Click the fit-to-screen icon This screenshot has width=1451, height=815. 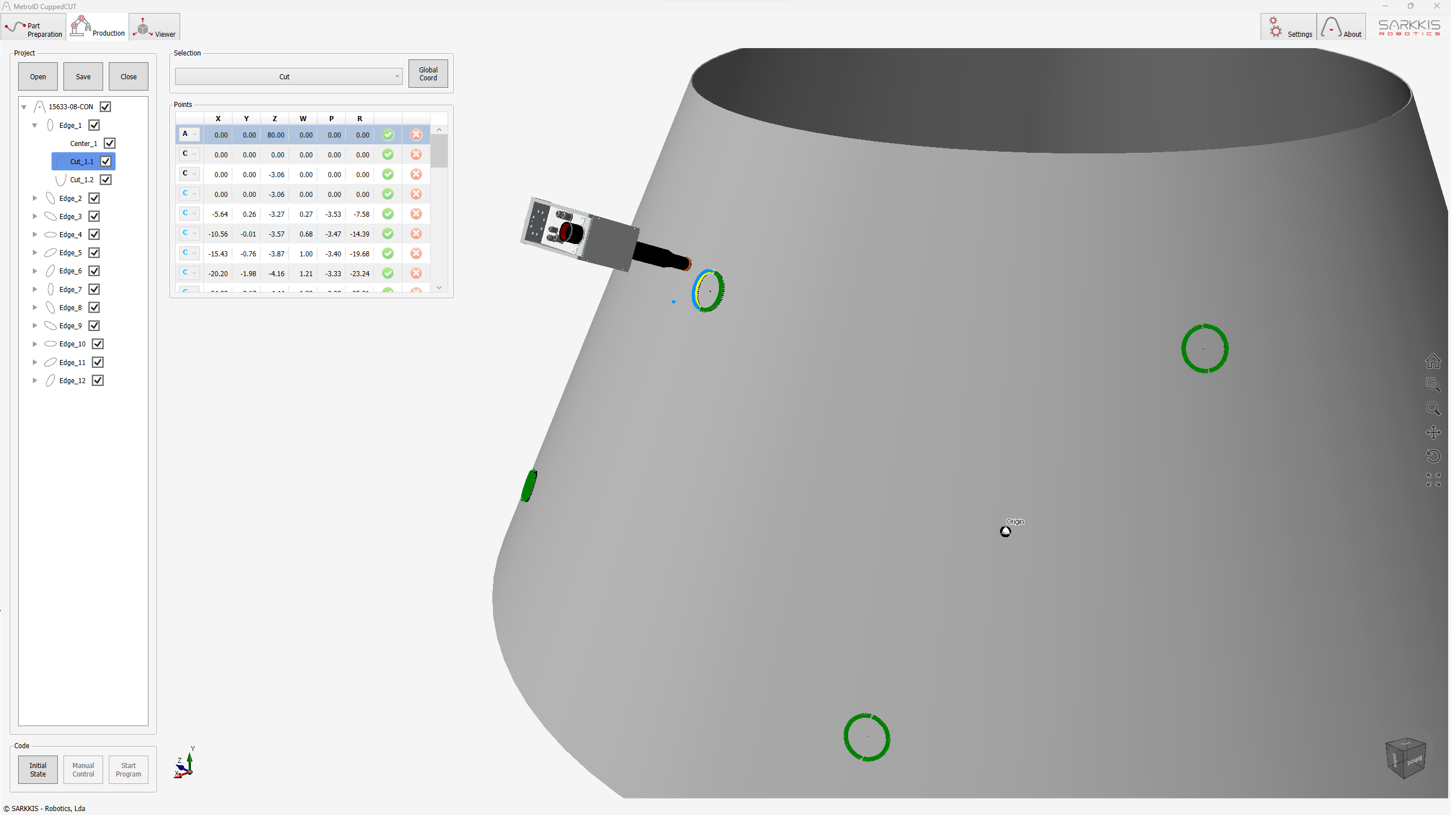pos(1433,480)
